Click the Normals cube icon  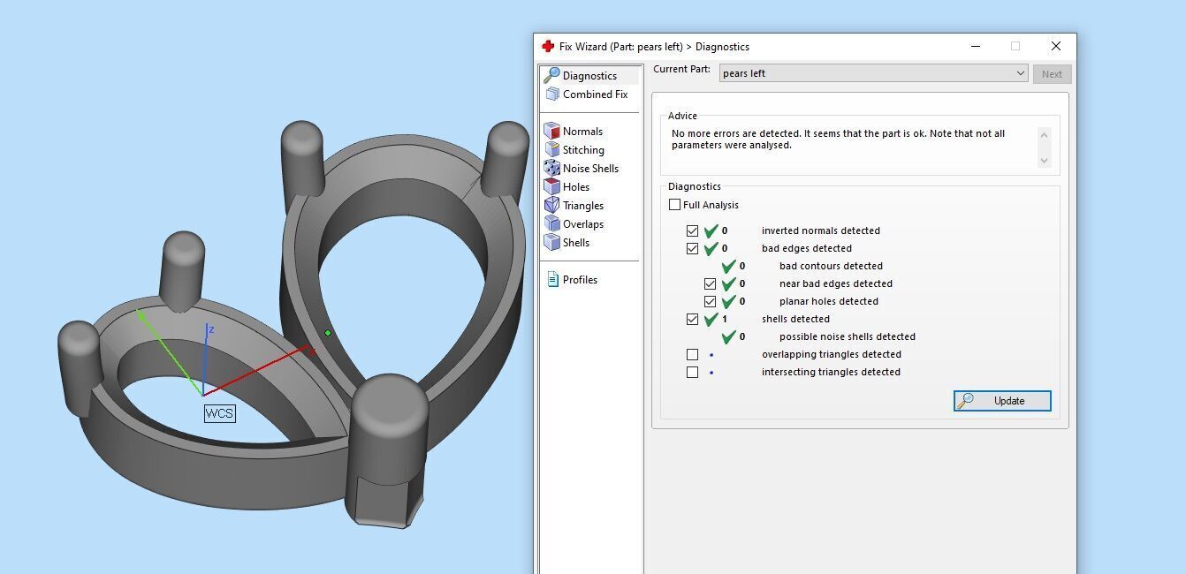552,131
